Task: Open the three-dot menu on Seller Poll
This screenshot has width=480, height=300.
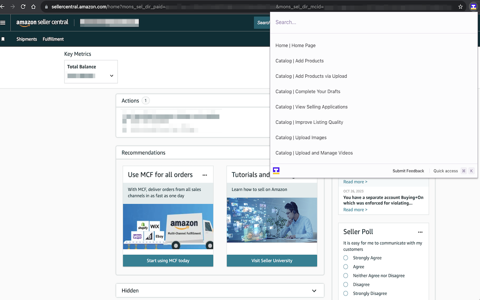Action: (x=420, y=232)
